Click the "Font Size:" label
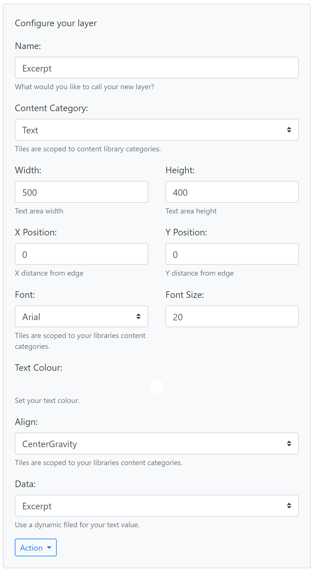This screenshot has width=315, height=574. 185,295
